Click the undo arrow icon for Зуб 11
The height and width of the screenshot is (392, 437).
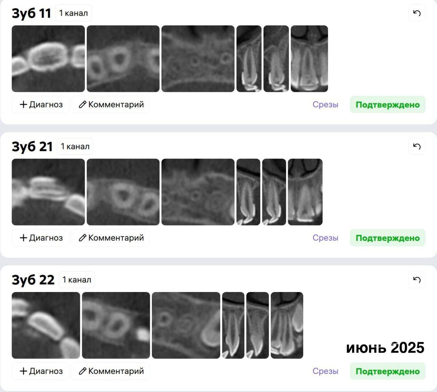417,13
